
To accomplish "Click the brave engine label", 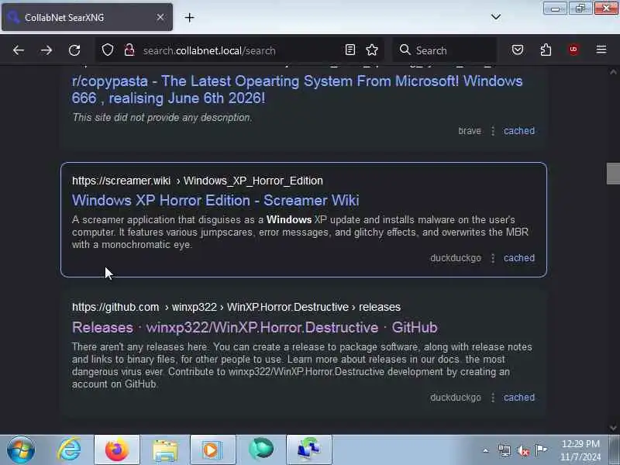I will 470,131.
